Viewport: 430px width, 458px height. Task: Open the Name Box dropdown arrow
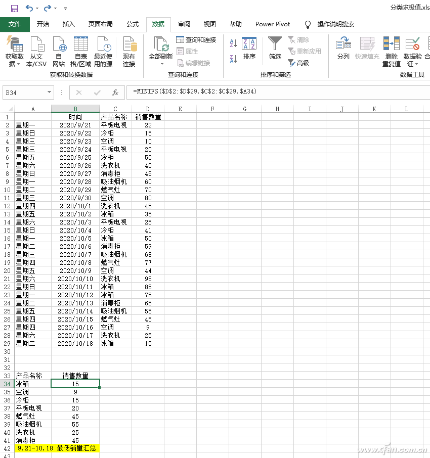pos(49,93)
